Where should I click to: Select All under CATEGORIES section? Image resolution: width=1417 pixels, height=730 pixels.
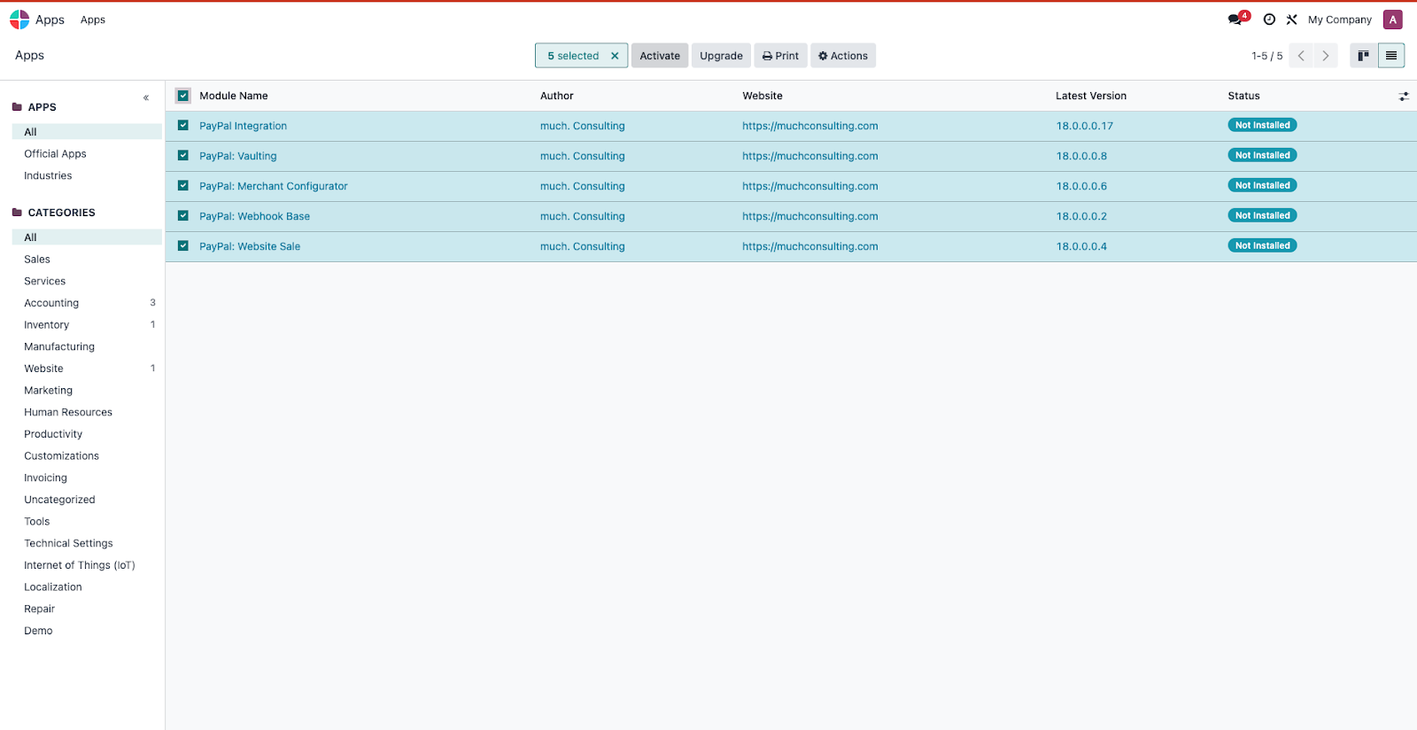(87, 237)
